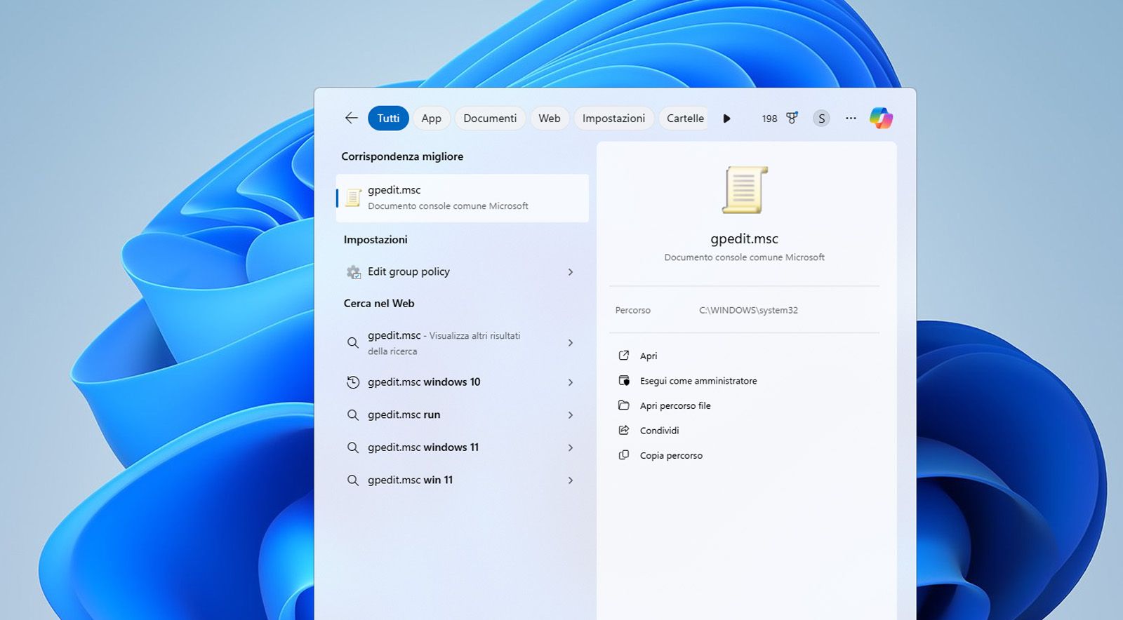
Task: Click the 198 rewards points count
Action: click(769, 119)
